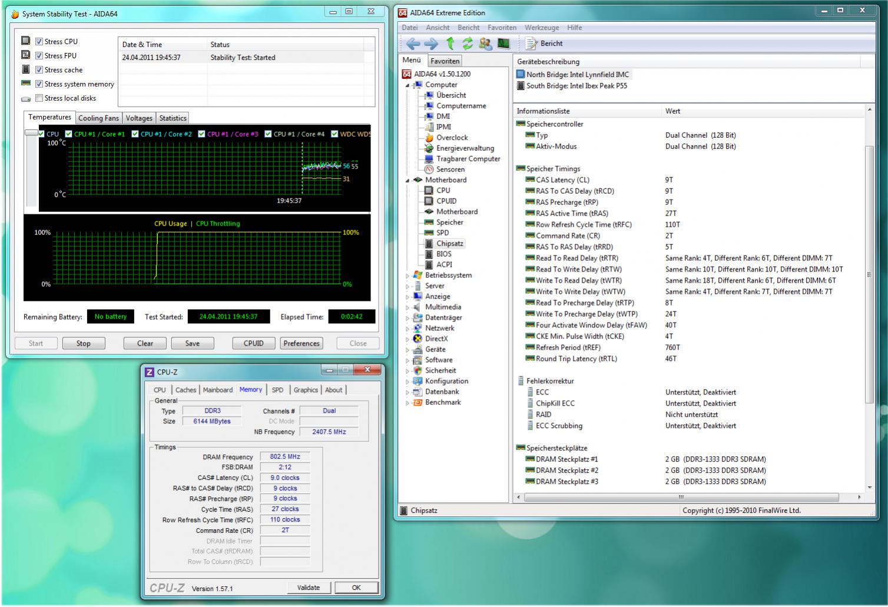Click the Validate button in CPU-Z
Screen dimensions: 888x607
click(309, 588)
